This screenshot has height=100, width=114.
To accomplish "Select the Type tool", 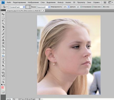I will [3, 62].
